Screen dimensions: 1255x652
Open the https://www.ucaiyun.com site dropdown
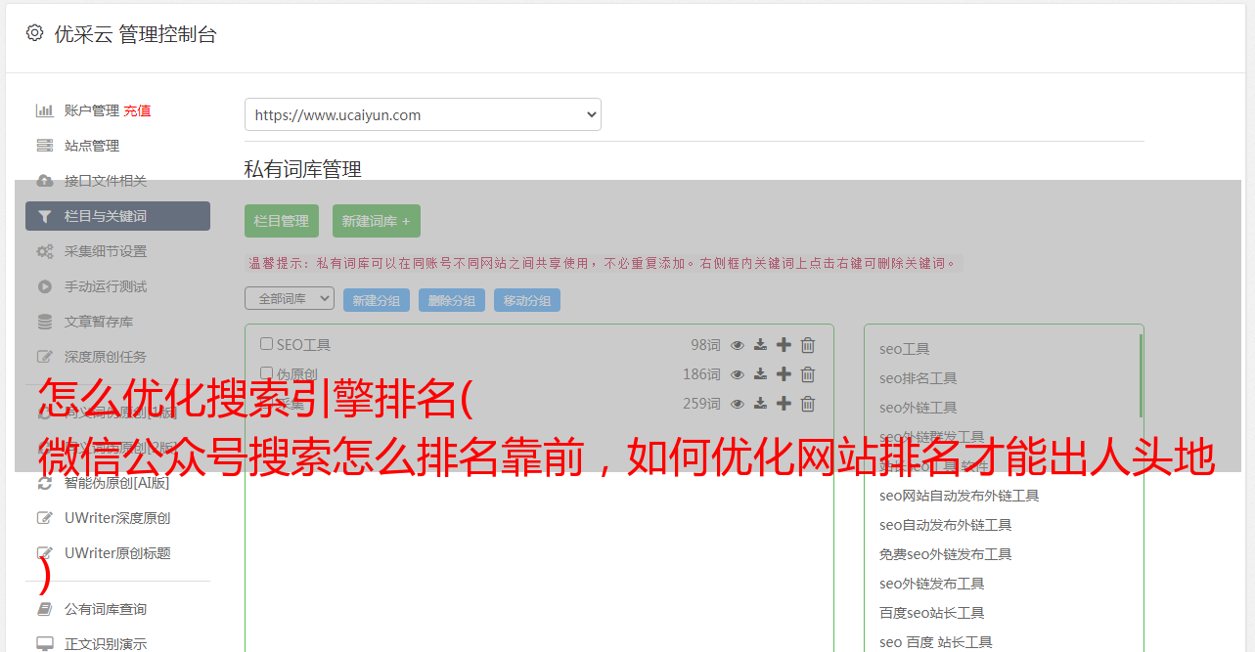point(423,114)
